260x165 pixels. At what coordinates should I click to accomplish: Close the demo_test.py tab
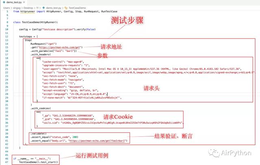click(x=24, y=2)
